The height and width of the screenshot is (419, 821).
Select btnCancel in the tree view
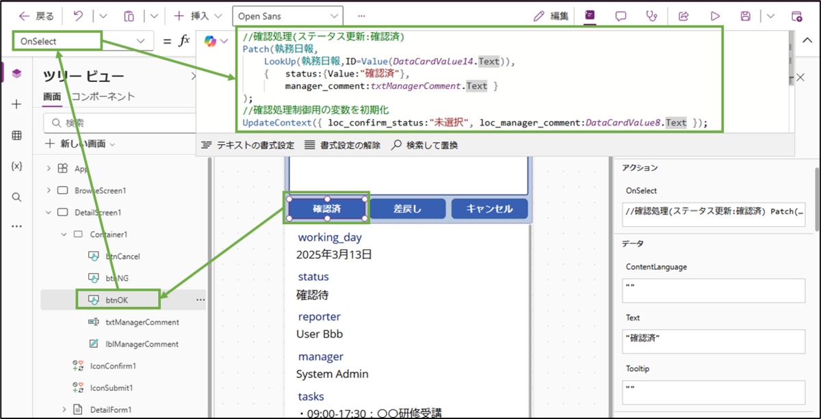(x=123, y=256)
